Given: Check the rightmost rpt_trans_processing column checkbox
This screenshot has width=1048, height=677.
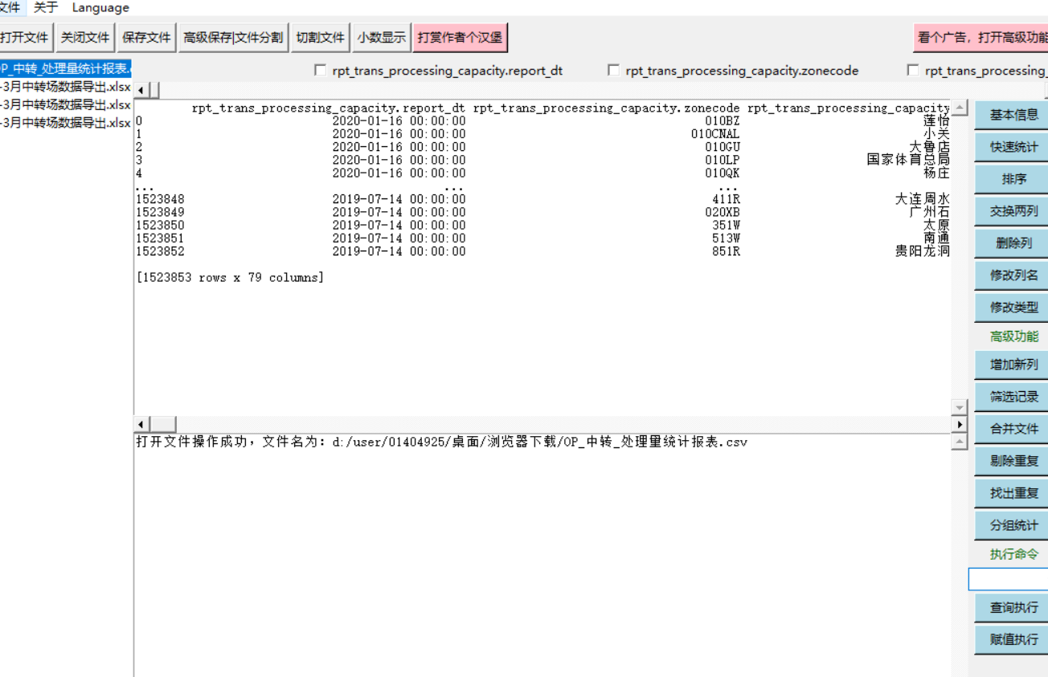Looking at the screenshot, I should pos(913,70).
